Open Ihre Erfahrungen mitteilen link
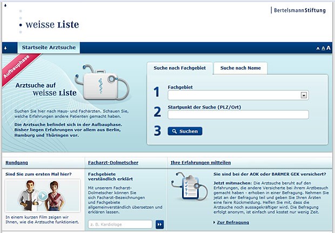The height and width of the screenshot is (233, 335). click(200, 163)
